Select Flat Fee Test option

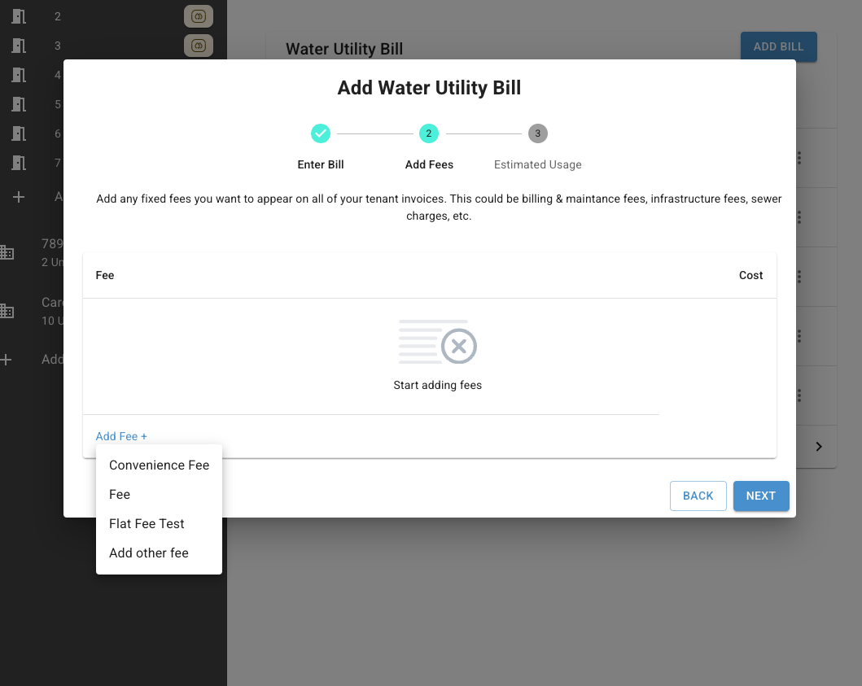(147, 524)
